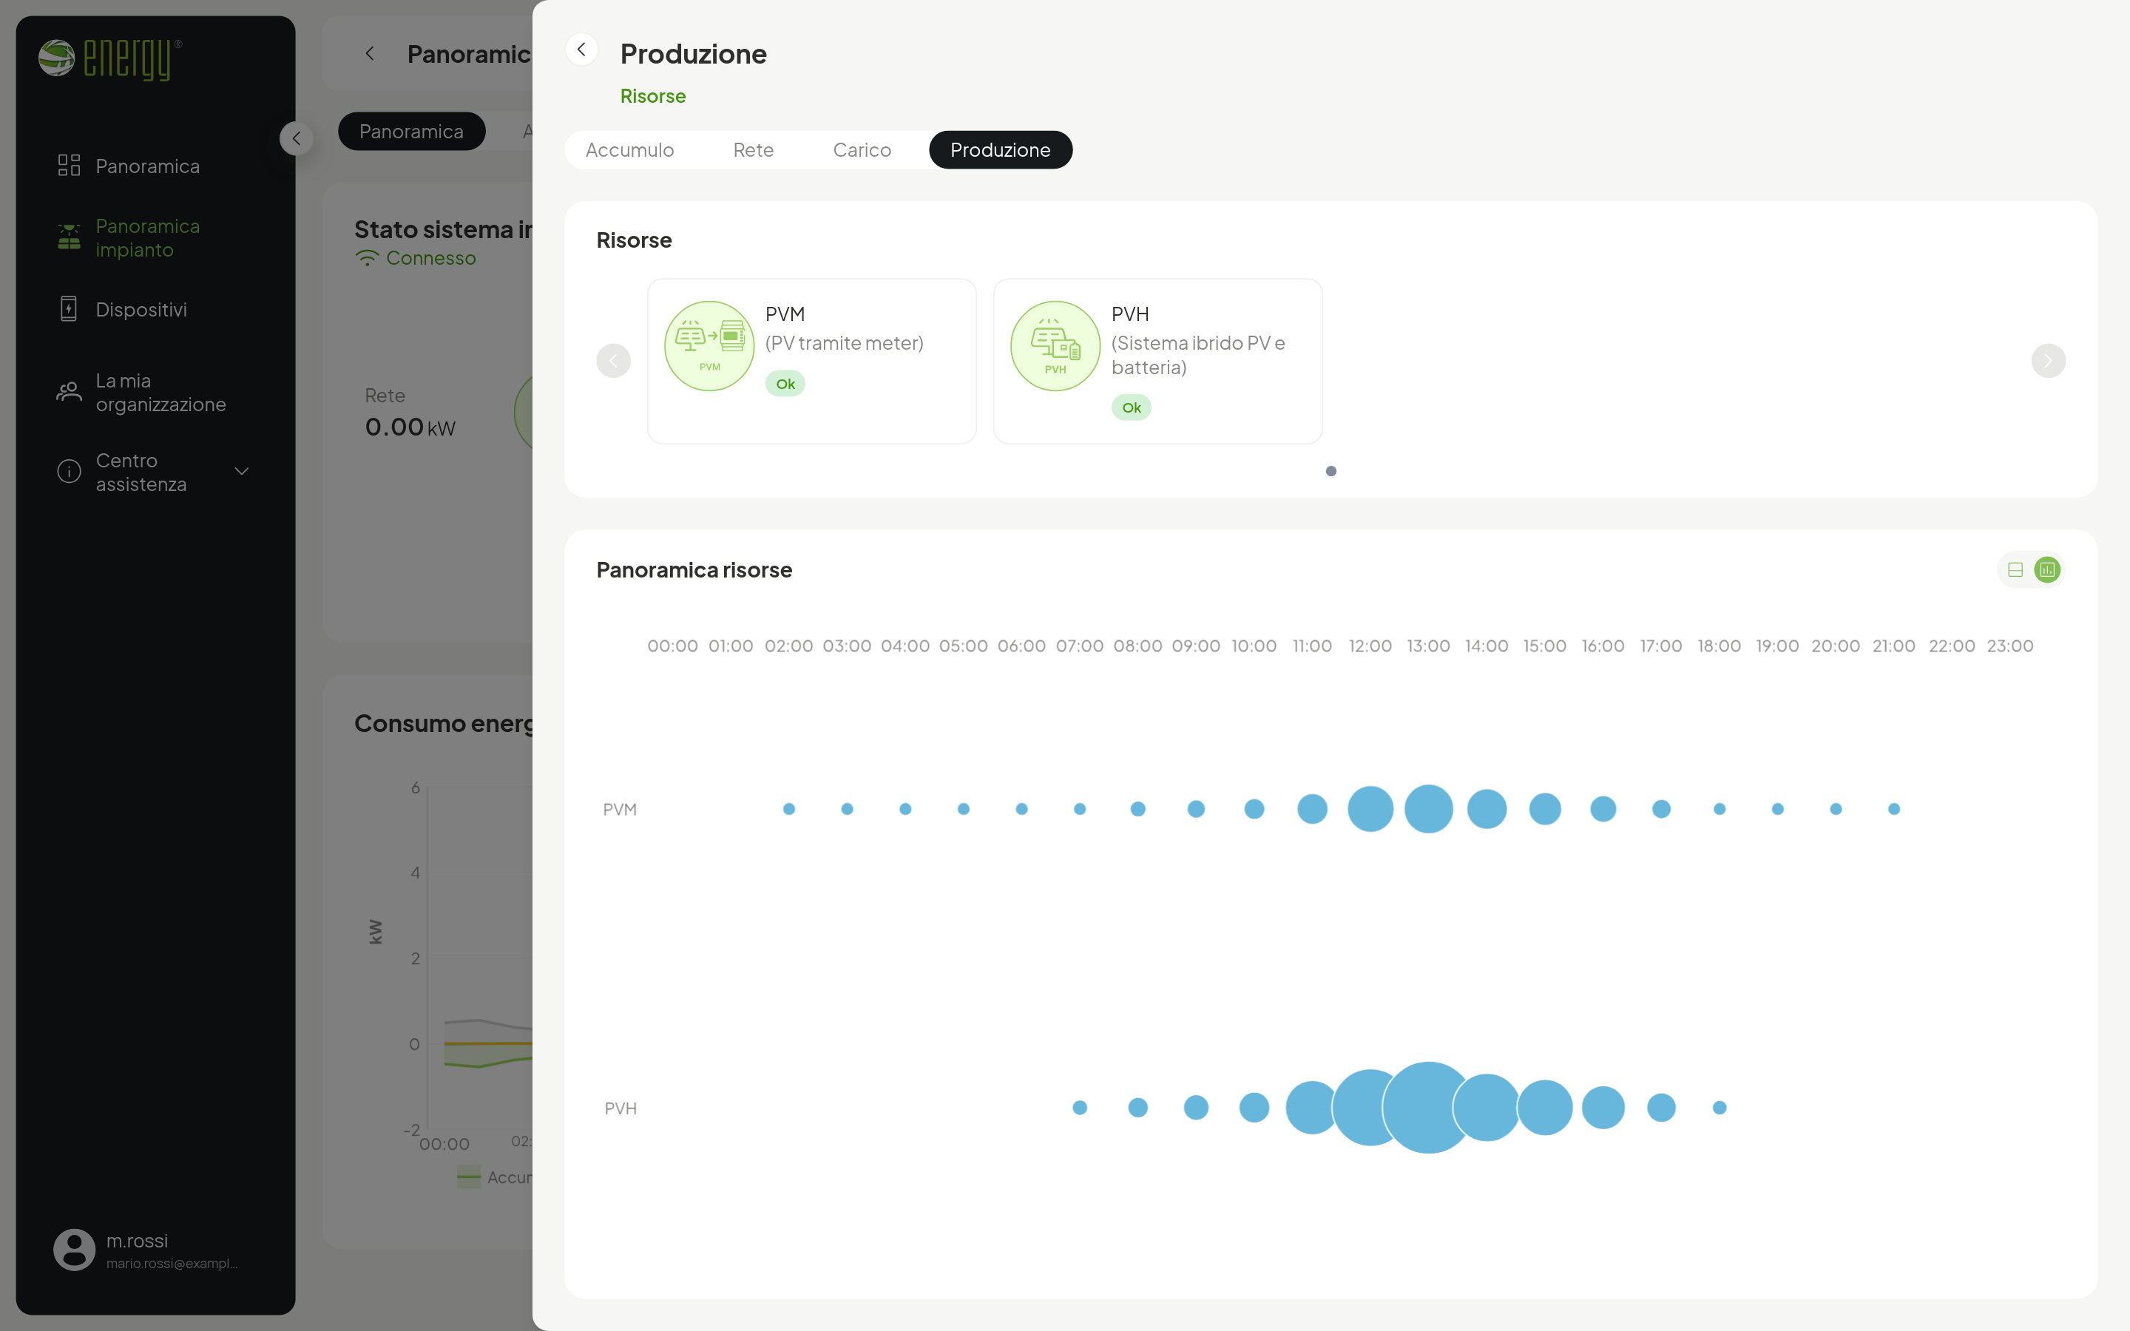Go to previous resources carousel slide
The width and height of the screenshot is (2130, 1331).
(x=613, y=361)
